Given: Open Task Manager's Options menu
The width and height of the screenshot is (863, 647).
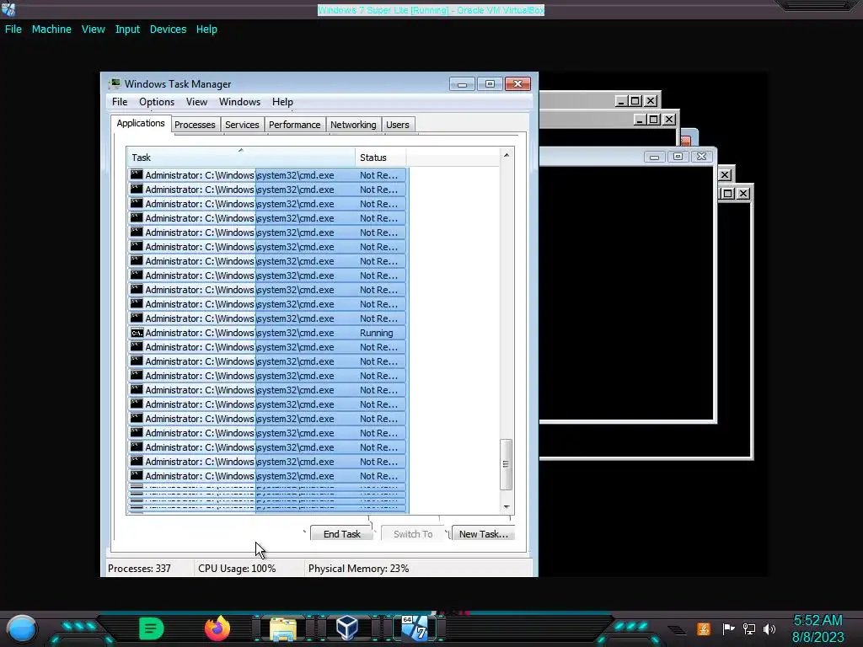Looking at the screenshot, I should click(156, 102).
